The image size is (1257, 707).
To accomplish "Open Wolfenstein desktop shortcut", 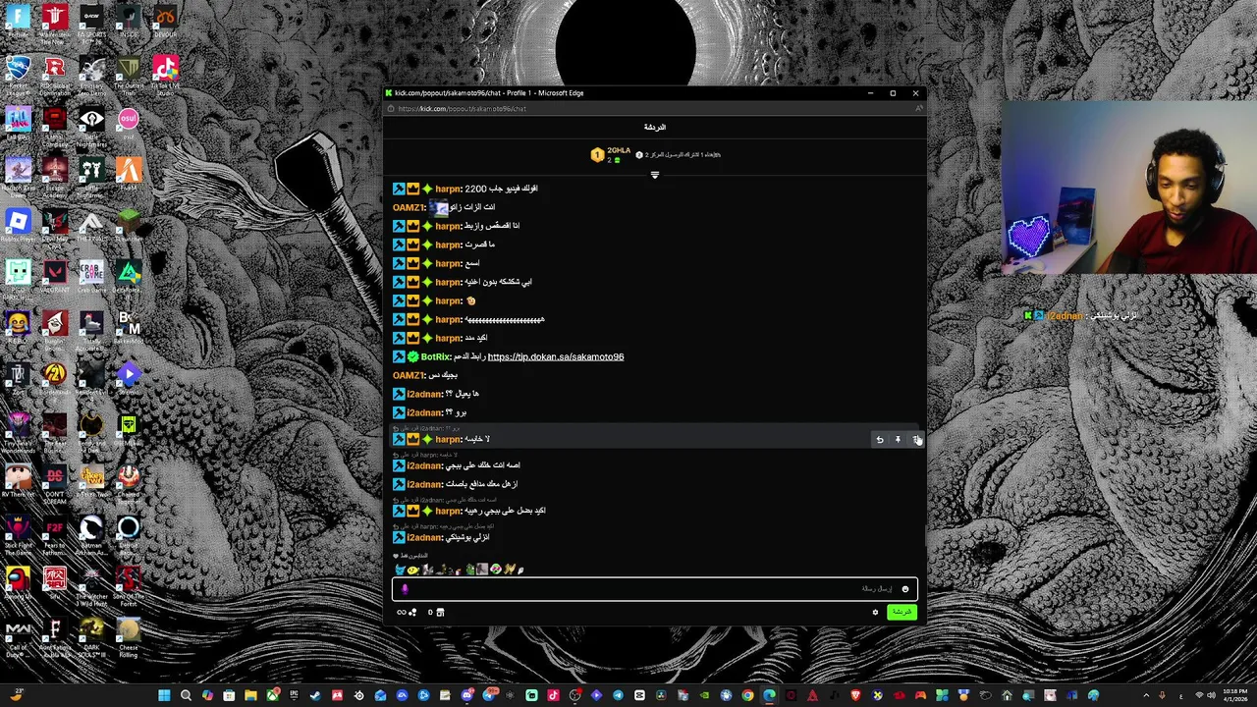I will (55, 23).
